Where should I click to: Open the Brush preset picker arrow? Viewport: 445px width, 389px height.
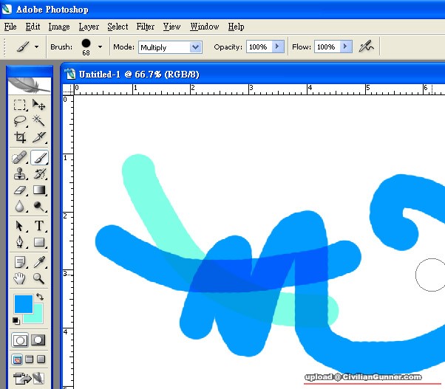pyautogui.click(x=100, y=47)
